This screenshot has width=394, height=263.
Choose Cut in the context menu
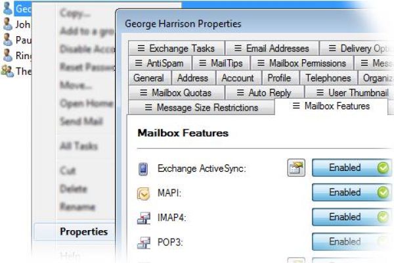pyautogui.click(x=68, y=171)
